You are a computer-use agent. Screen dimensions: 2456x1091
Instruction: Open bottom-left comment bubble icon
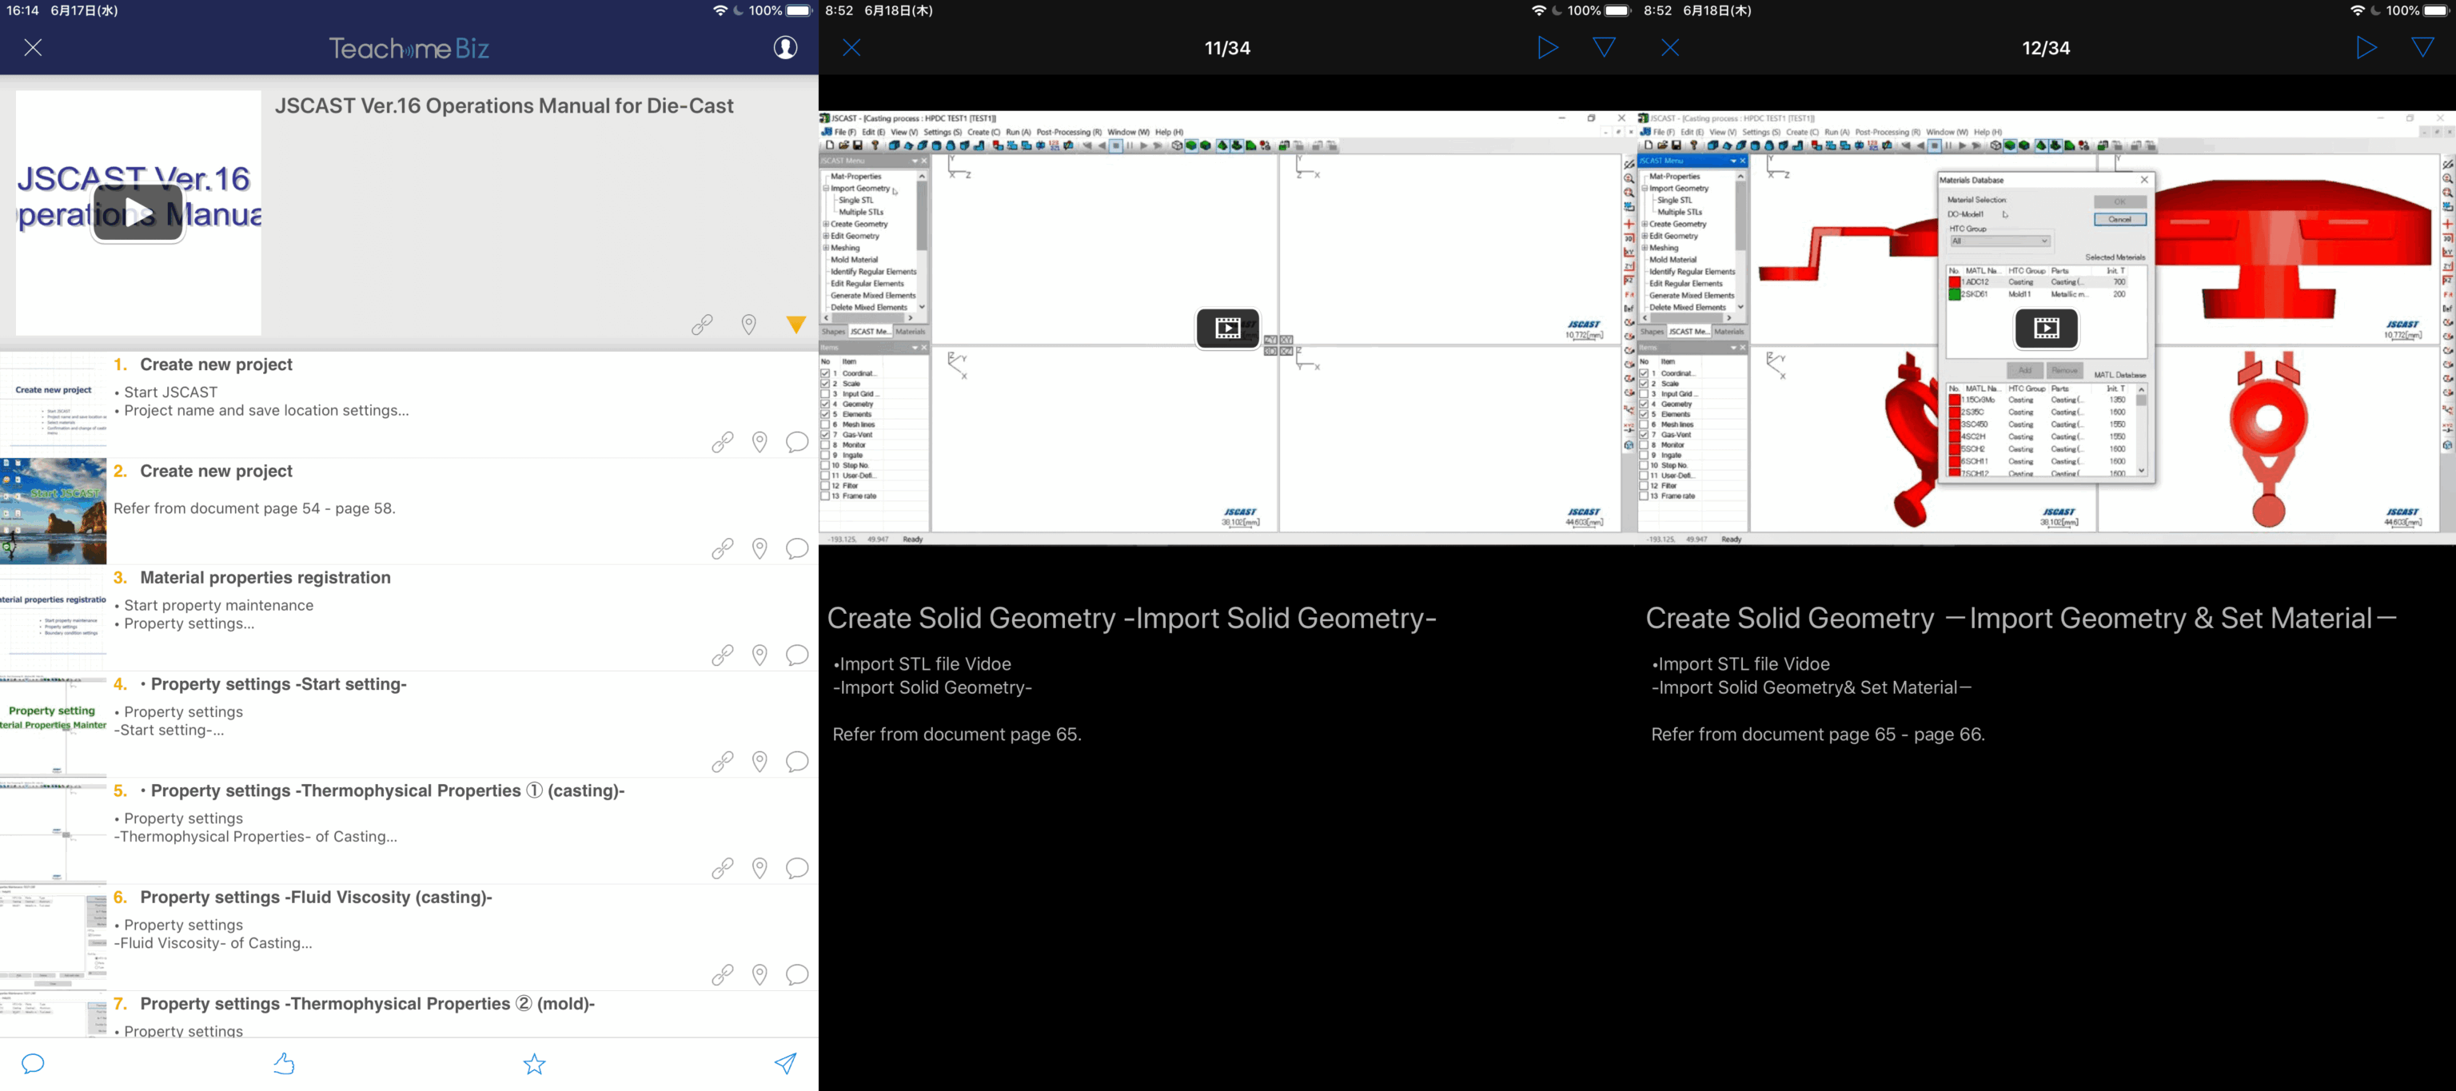click(34, 1063)
